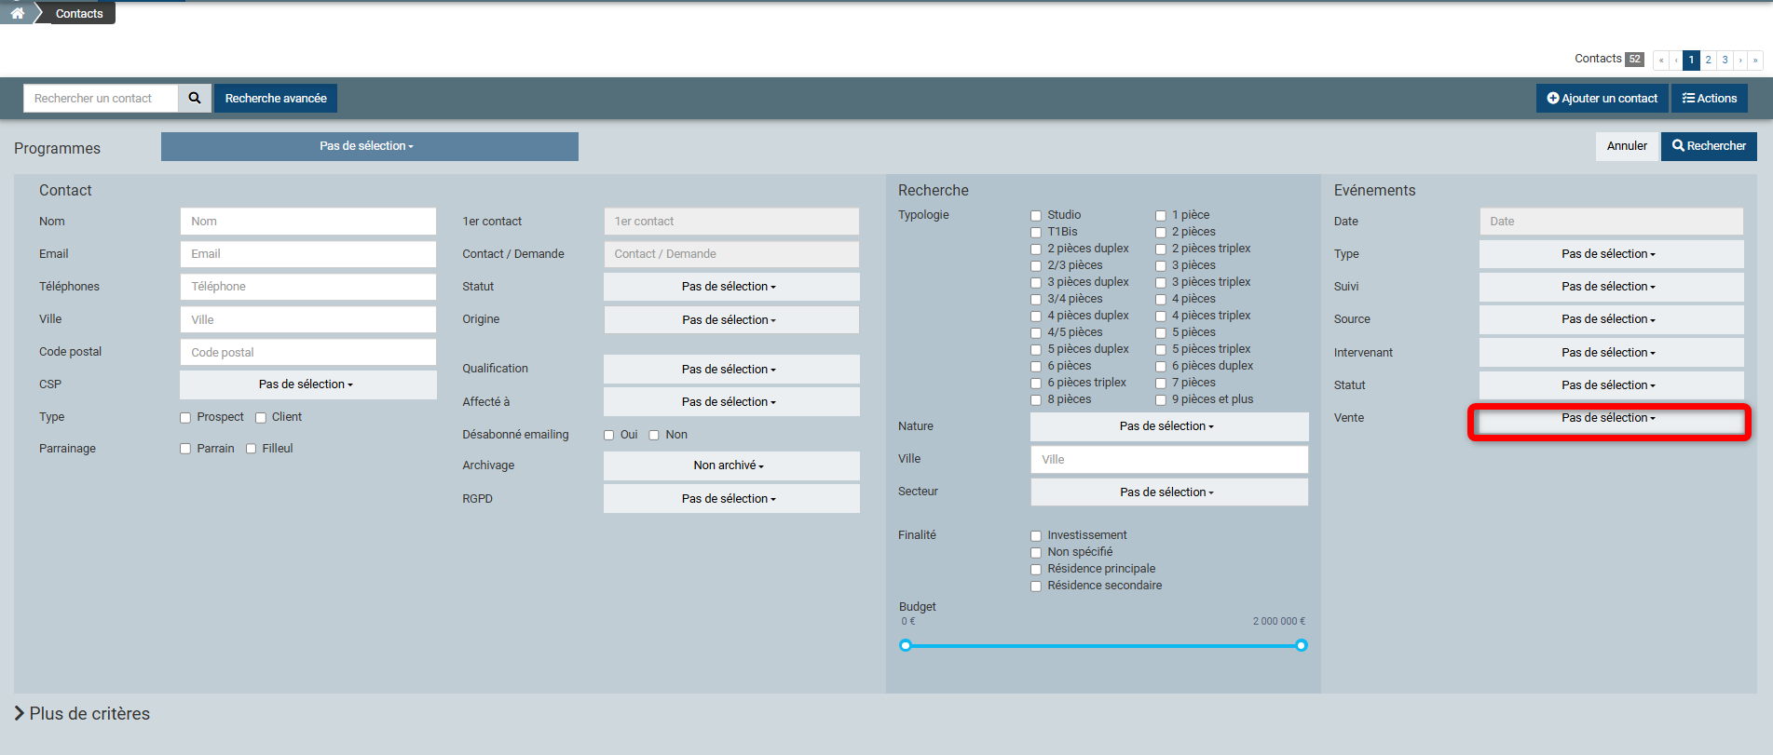This screenshot has height=755, width=1773.
Task: Click the magnifier search icon button
Action: [195, 98]
